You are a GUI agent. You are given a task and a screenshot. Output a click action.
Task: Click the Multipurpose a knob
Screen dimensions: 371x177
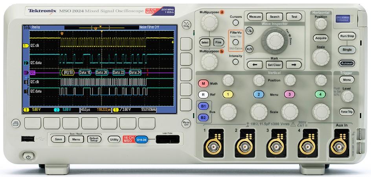pyautogui.click(x=209, y=23)
